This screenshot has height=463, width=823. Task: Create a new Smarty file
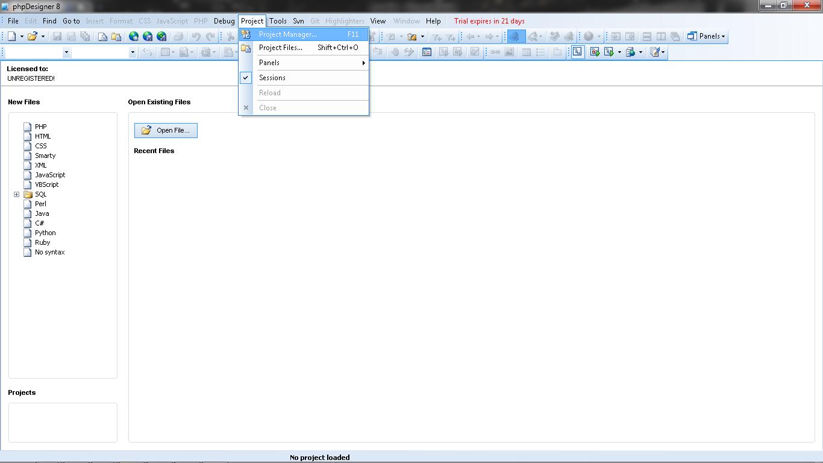45,156
